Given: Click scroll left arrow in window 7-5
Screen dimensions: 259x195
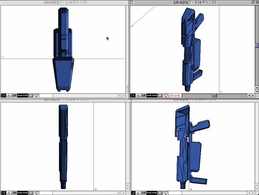Looking at the screenshot, I should [x=249, y=96].
